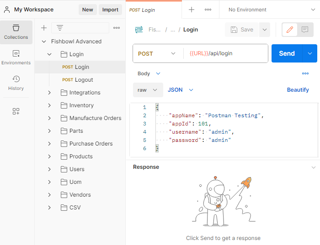The height and width of the screenshot is (245, 320).
Task: Click the Uom folder
Action: click(x=71, y=182)
